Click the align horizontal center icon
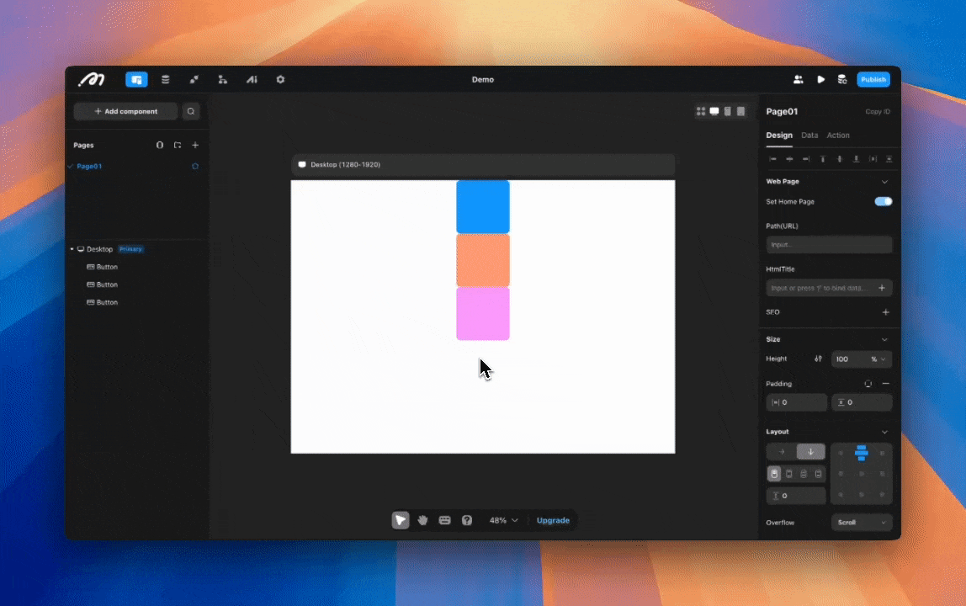Image resolution: width=966 pixels, height=606 pixels. tap(789, 159)
